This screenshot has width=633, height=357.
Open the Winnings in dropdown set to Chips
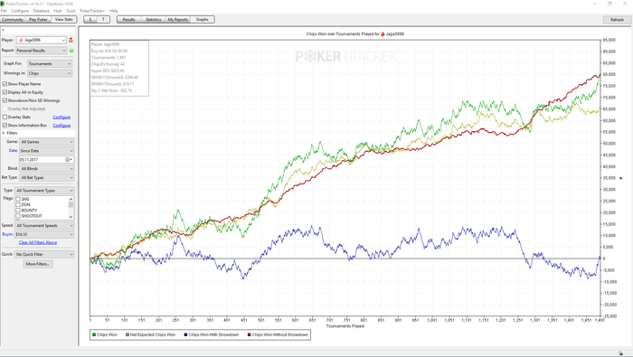pos(50,73)
